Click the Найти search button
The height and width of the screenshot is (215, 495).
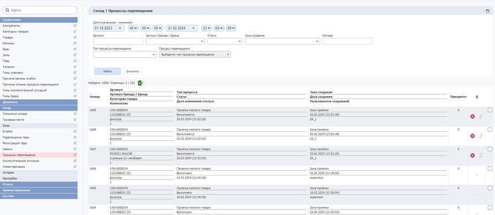107,71
